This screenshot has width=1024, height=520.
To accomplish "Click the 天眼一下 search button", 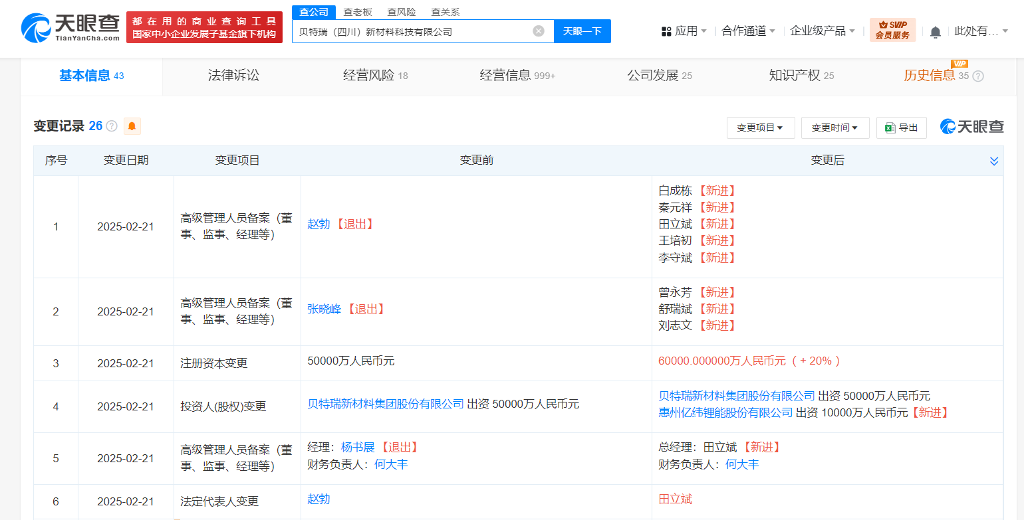I will [582, 31].
